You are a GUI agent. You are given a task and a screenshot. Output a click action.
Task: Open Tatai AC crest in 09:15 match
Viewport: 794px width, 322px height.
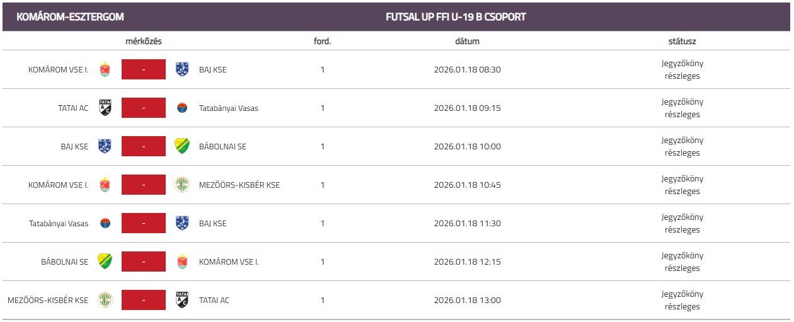point(105,108)
